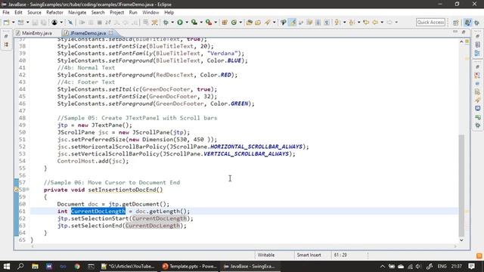Switch to the G:\Articles\YouTube taskbar button
The width and height of the screenshot is (484, 272).
pyautogui.click(x=128, y=266)
